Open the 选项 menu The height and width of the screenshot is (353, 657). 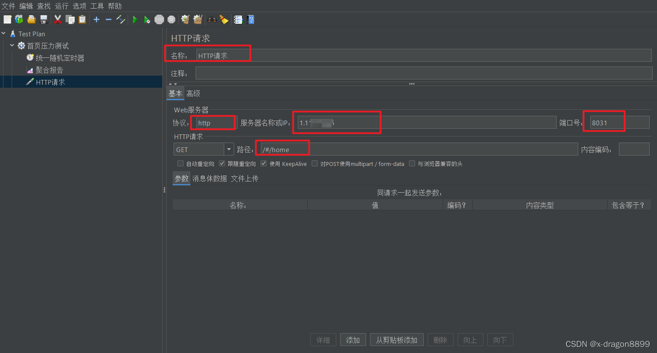(x=79, y=6)
